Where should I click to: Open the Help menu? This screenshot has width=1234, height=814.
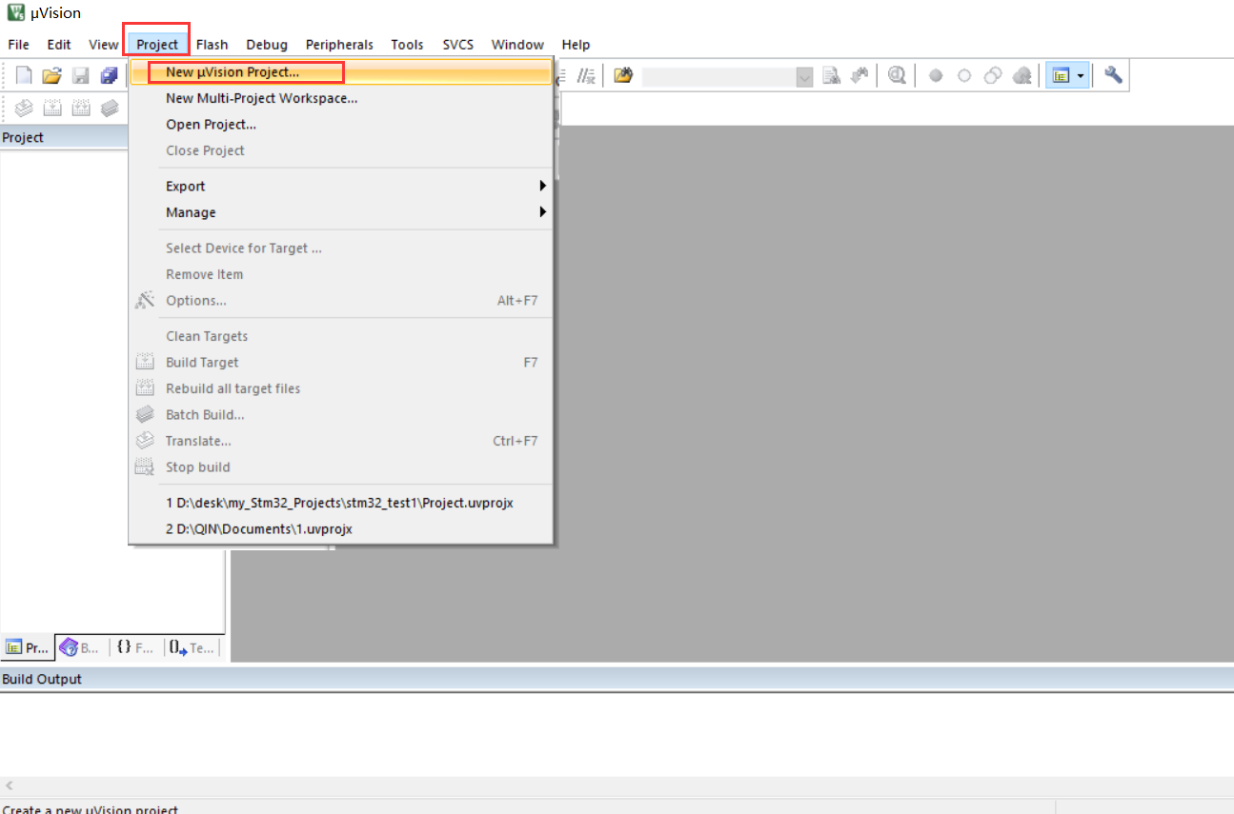click(576, 44)
